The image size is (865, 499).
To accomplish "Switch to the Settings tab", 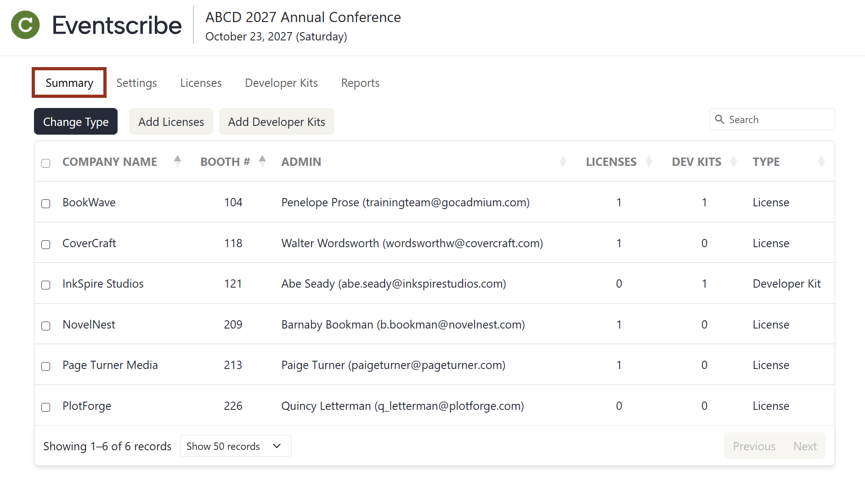I will tap(136, 83).
